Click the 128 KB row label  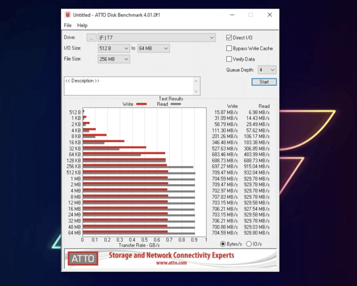(x=74, y=160)
